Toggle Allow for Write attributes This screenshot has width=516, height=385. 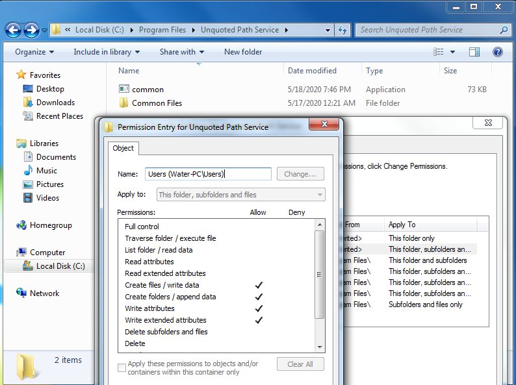259,308
